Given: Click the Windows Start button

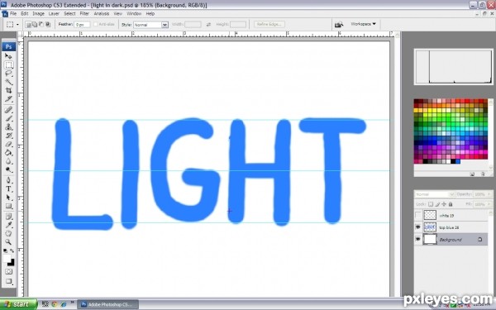Looking at the screenshot, I should (x=17, y=304).
